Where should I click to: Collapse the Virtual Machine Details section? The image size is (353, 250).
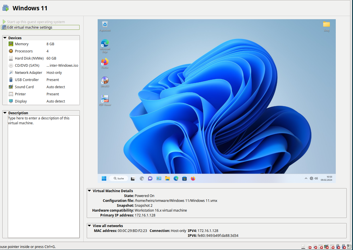[x=89, y=191]
